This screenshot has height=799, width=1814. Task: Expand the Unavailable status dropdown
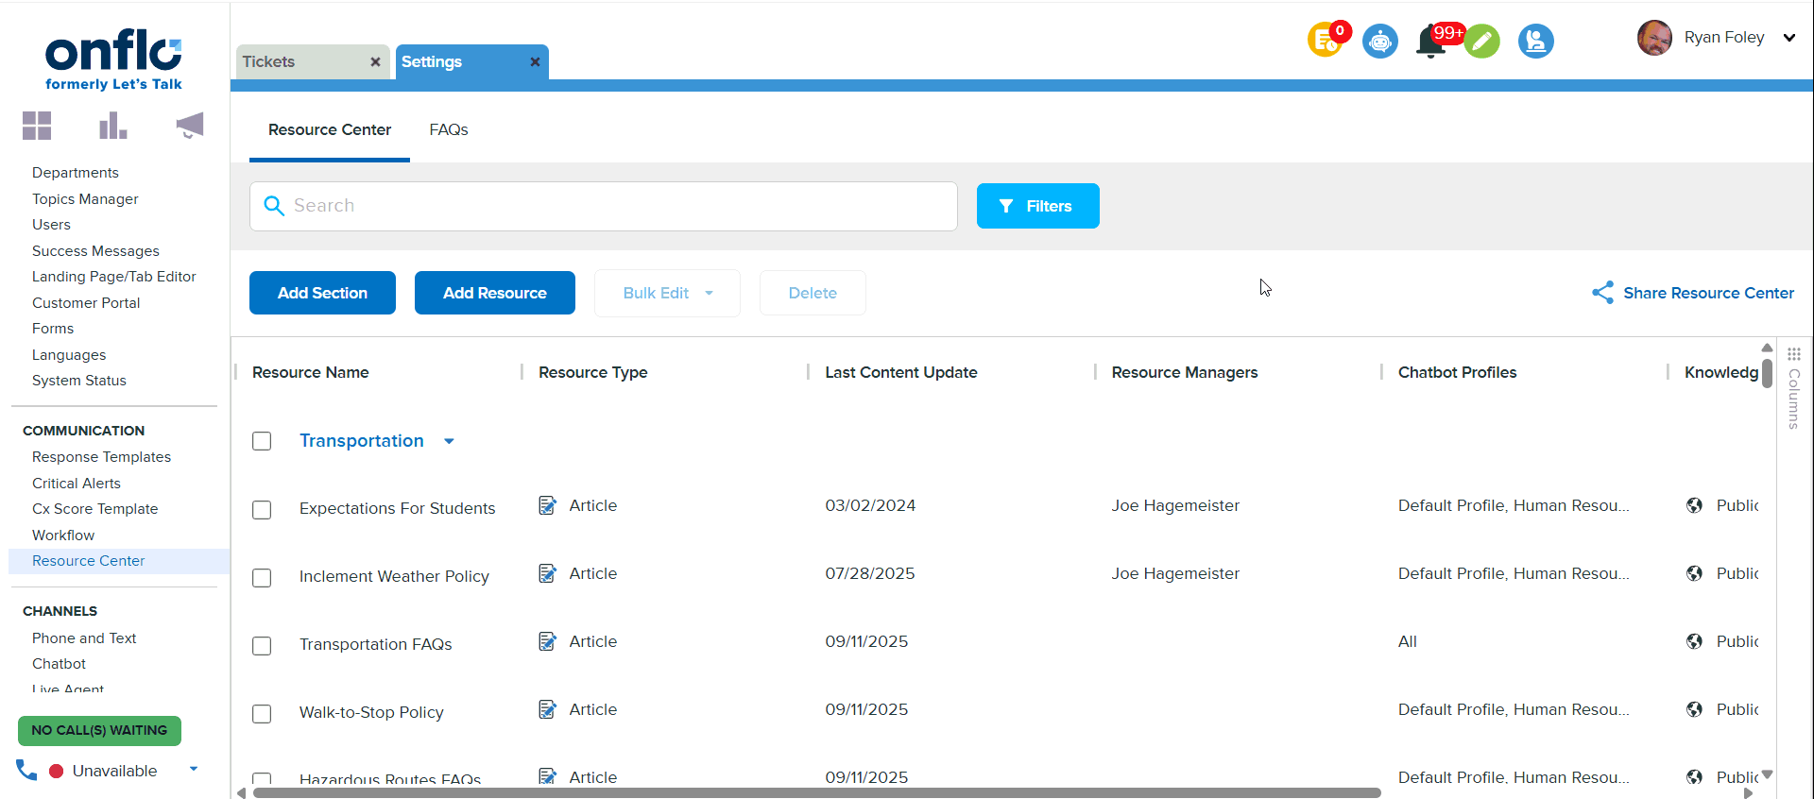tap(194, 769)
